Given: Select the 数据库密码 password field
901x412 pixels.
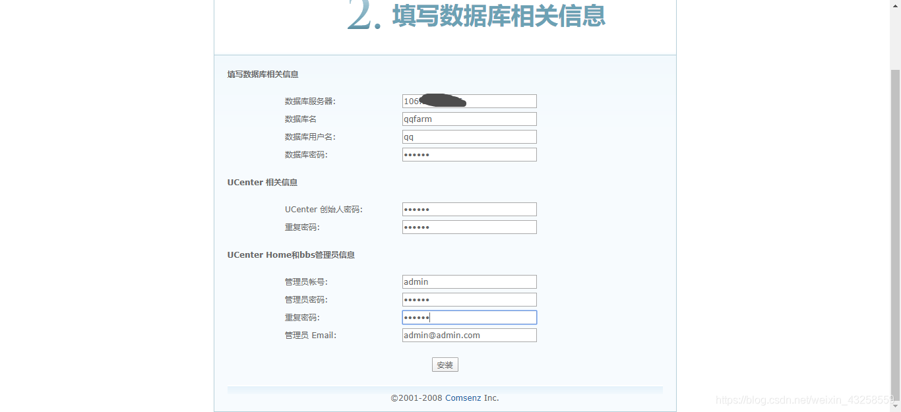Looking at the screenshot, I should 470,155.
